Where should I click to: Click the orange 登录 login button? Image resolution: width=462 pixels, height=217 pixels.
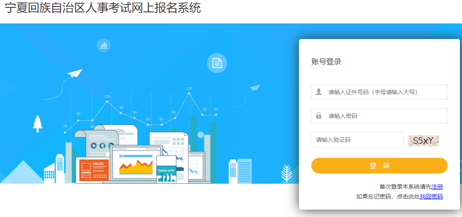(x=379, y=166)
